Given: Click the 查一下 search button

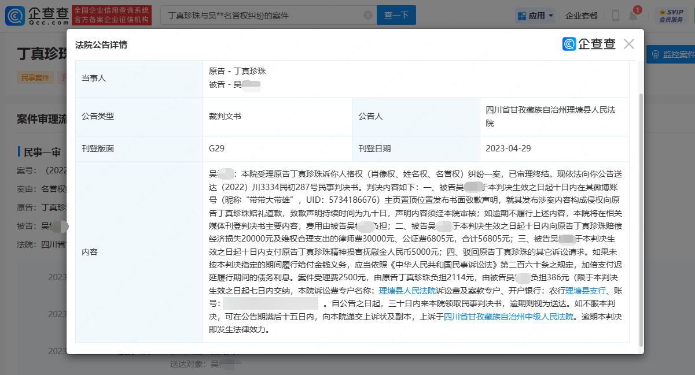Looking at the screenshot, I should coord(396,14).
